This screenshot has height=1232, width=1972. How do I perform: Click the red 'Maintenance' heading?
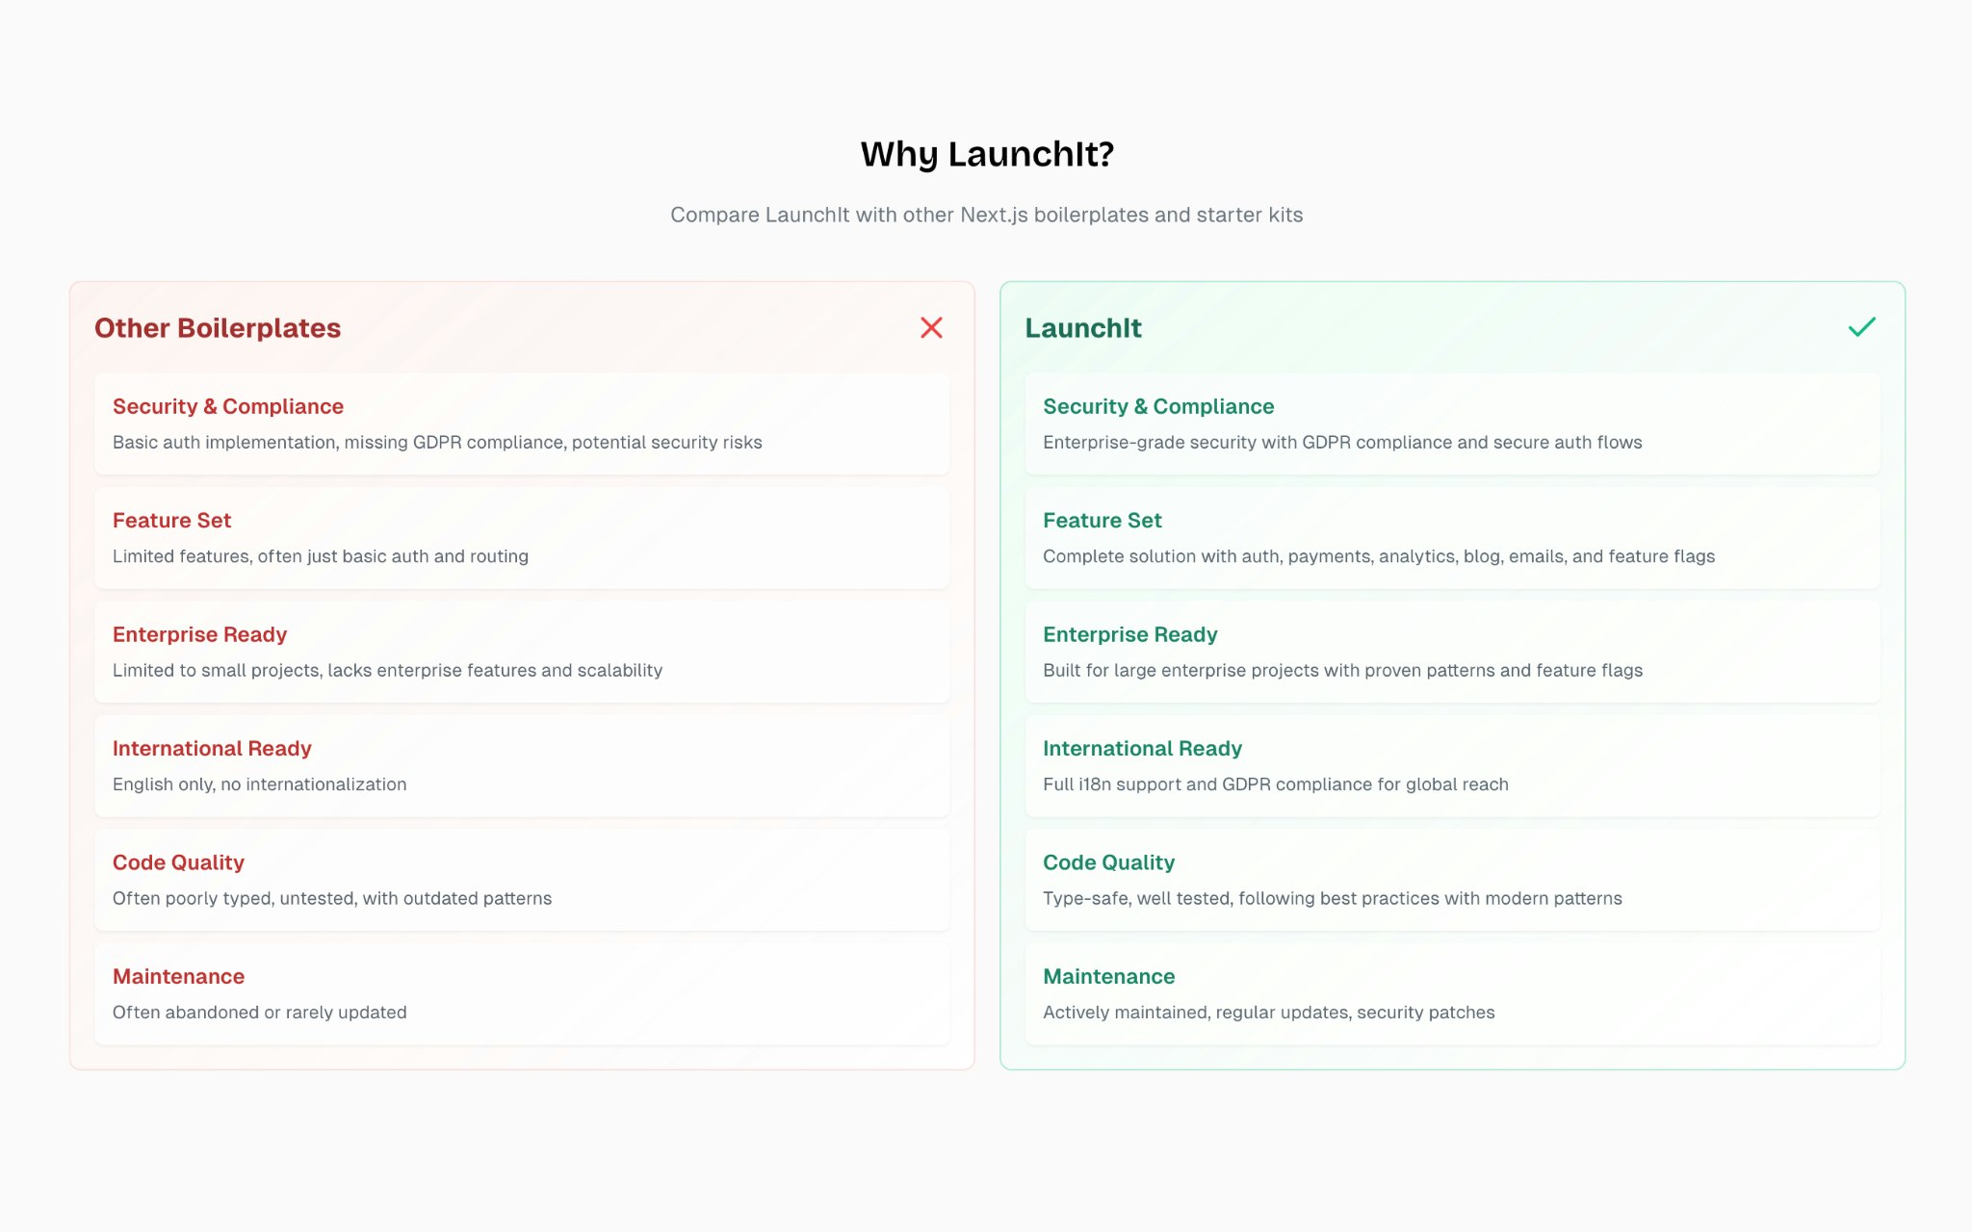point(178,977)
